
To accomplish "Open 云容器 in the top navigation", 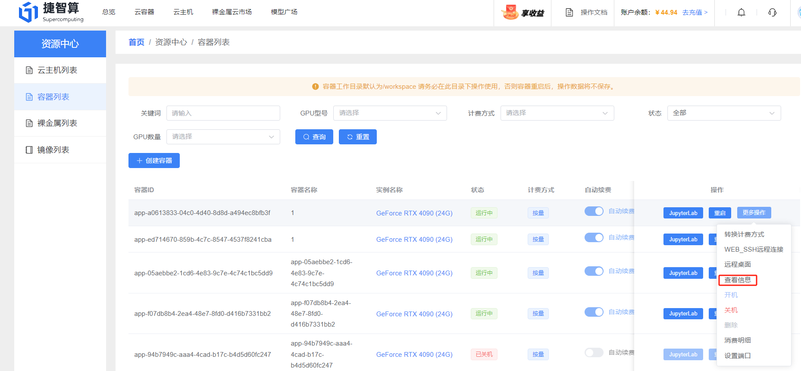I will click(x=144, y=12).
